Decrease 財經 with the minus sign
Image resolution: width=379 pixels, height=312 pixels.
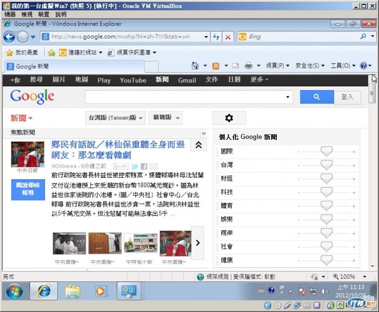[x=299, y=179]
